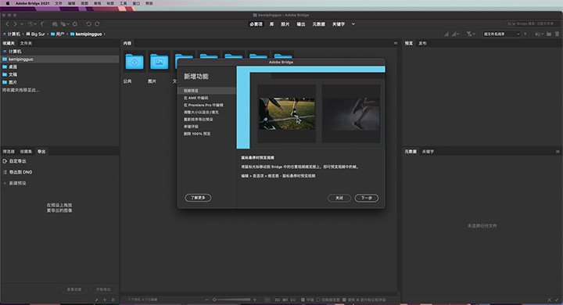Viewport: 563px width, 305px height.
Task: Switch to list view icon
Action: (293, 300)
